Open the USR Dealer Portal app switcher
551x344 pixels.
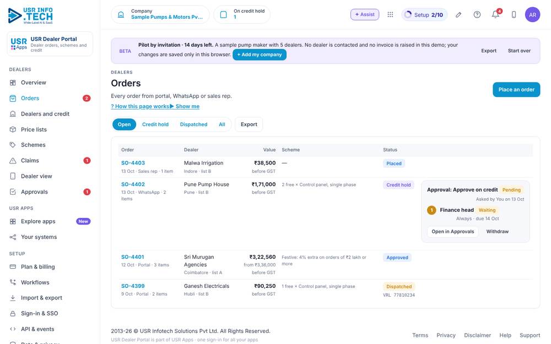[x=50, y=44]
